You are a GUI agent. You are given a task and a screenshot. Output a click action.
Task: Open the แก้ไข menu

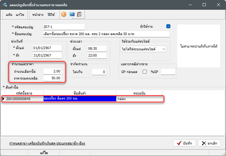[x=20, y=15]
